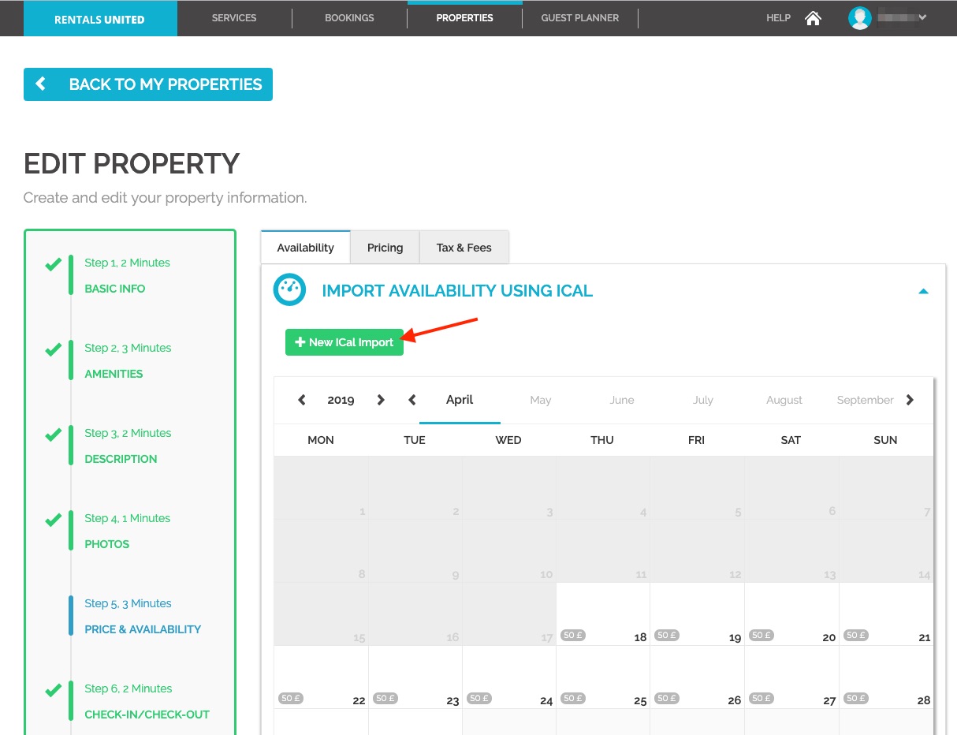Click the THU column header
This screenshot has width=957, height=735.
coord(602,440)
